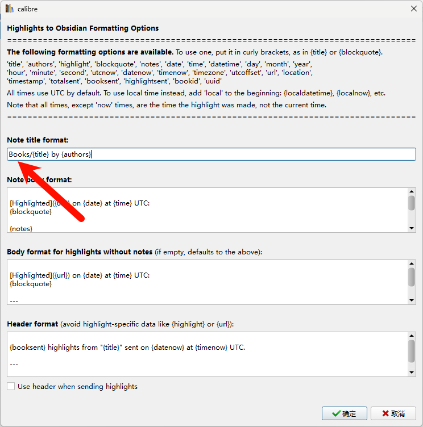Click the Header format scrollbar thumb
This screenshot has height=427, width=423.
tap(412, 350)
